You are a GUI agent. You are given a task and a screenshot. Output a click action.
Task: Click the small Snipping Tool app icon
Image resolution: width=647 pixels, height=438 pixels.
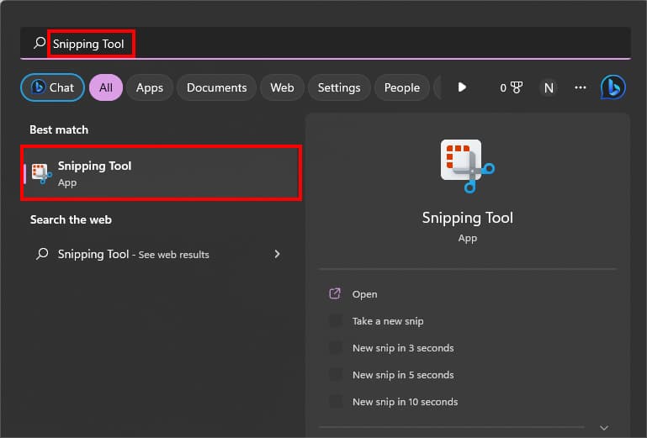[x=42, y=174]
